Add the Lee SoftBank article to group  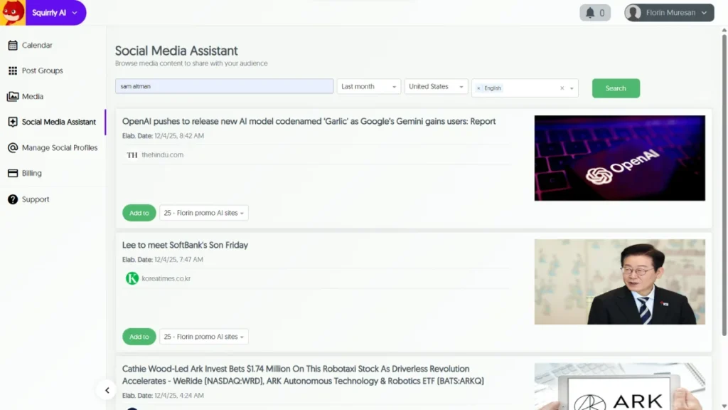point(139,337)
